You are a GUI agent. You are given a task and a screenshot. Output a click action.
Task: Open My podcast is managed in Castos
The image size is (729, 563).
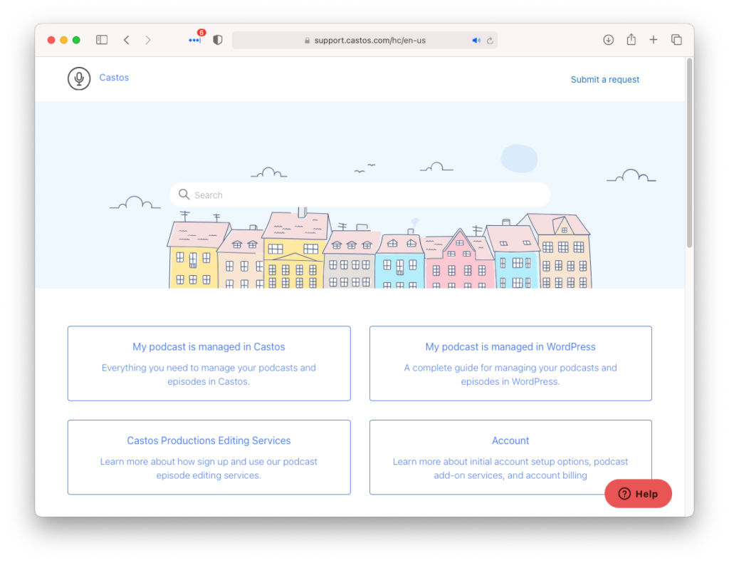click(209, 363)
